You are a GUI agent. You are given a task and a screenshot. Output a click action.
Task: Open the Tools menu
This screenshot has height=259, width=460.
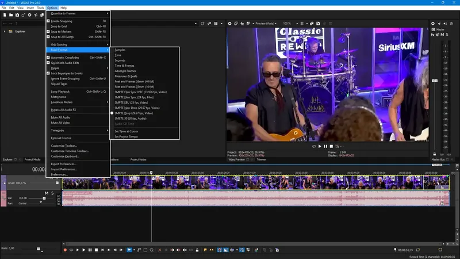(40, 8)
